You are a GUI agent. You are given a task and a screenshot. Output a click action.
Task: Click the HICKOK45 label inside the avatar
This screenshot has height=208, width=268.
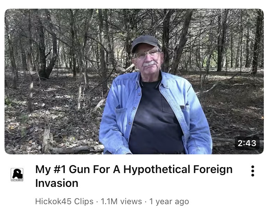tap(17, 180)
